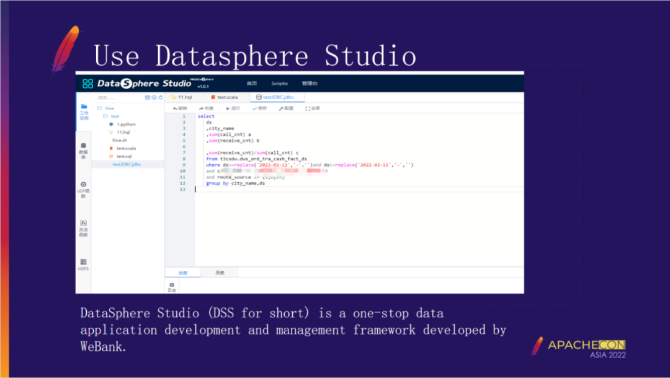Image resolution: width=670 pixels, height=378 pixels.
Task: Refresh the workspace file tree
Action: coord(161,98)
